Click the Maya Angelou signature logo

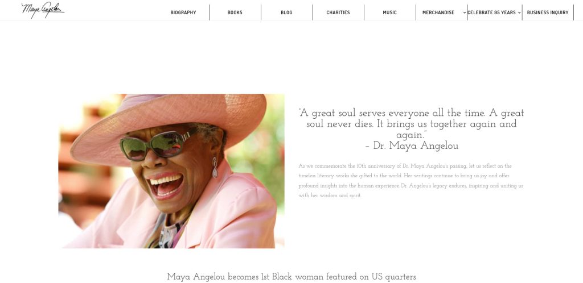click(x=43, y=10)
